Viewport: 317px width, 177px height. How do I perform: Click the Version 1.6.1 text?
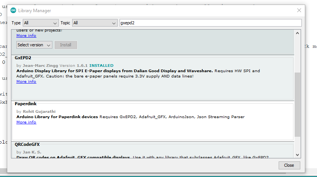[74, 66]
